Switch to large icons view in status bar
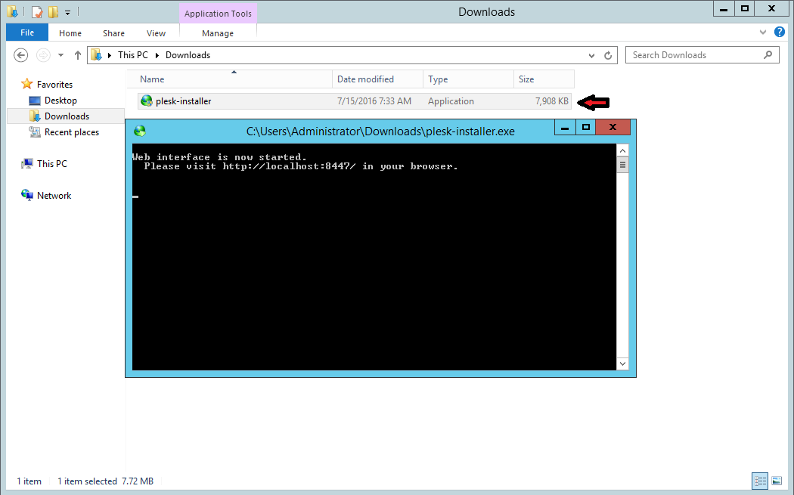Image resolution: width=794 pixels, height=495 pixels. 777,481
